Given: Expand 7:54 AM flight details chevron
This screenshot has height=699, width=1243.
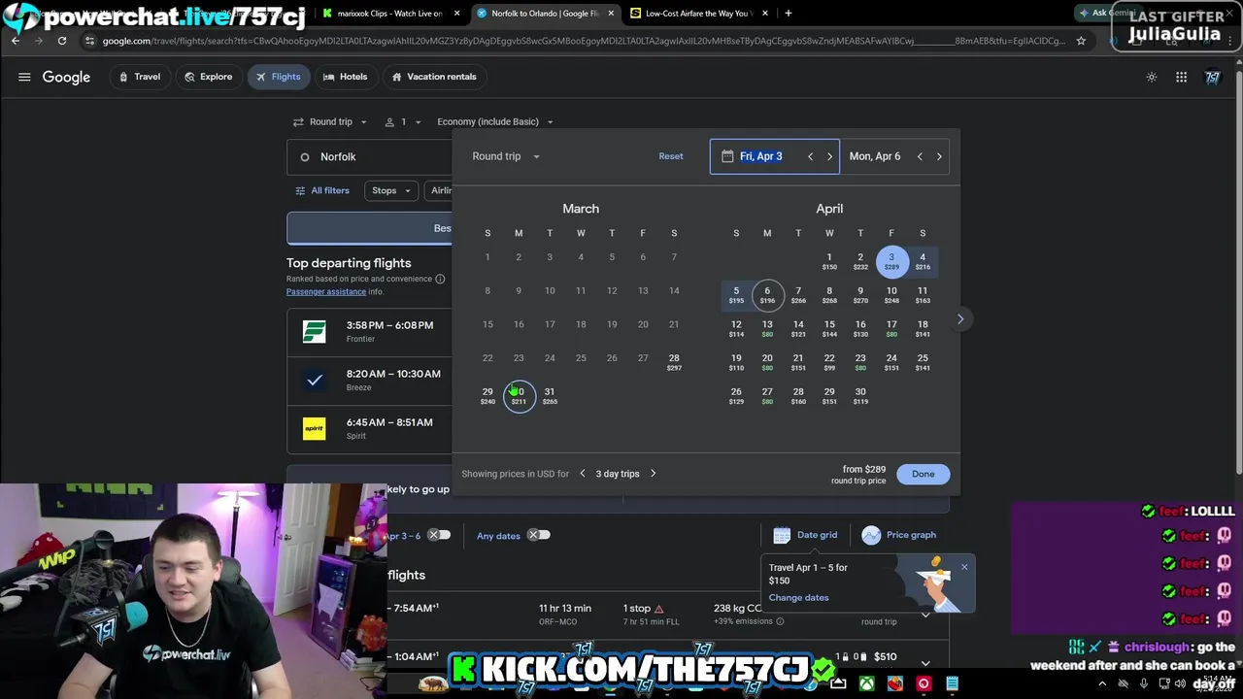Looking at the screenshot, I should tap(925, 614).
